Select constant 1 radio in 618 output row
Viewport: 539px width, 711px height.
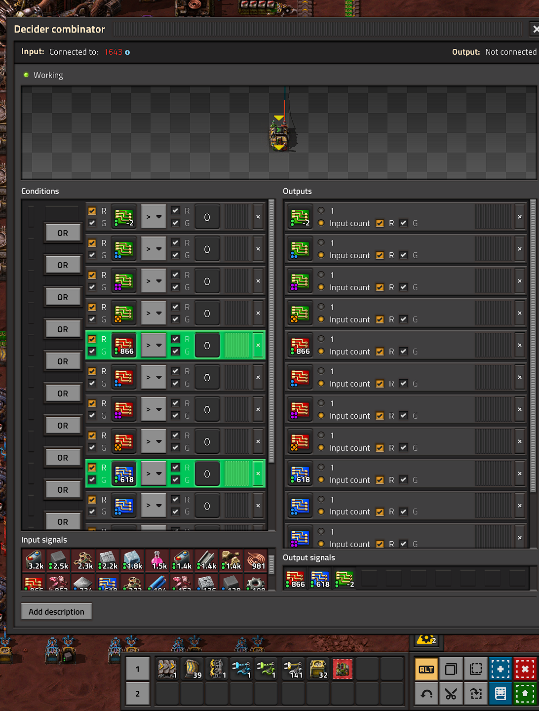click(x=321, y=467)
